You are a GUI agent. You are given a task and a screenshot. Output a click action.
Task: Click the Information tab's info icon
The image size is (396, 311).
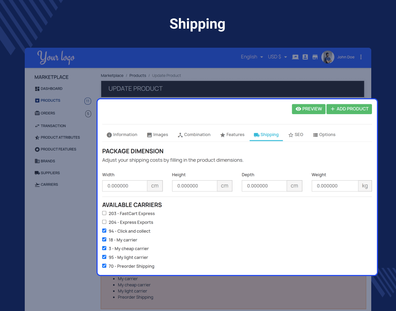pyautogui.click(x=109, y=135)
